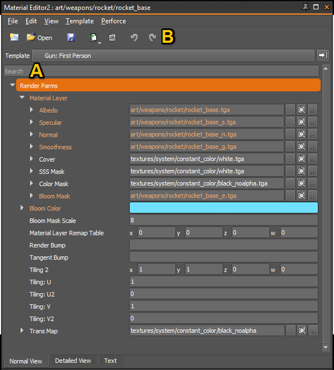Expand the Albedo parameter
This screenshot has width=334, height=370.
point(31,110)
